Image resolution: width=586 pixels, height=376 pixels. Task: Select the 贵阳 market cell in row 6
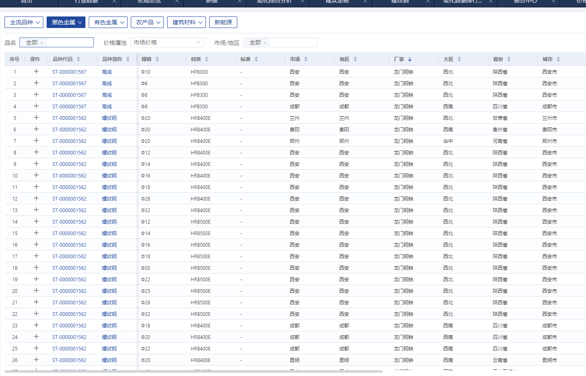(295, 129)
